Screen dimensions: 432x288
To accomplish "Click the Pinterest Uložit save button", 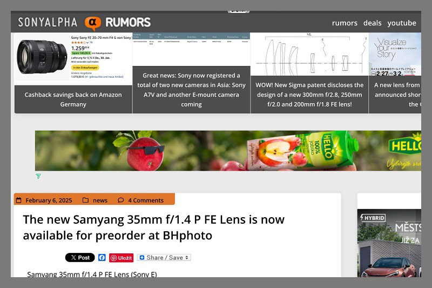I will pyautogui.click(x=121, y=258).
